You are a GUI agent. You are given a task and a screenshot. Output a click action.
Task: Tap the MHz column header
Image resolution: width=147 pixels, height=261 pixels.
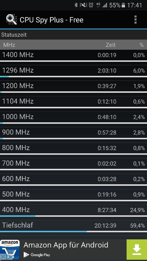[9, 45]
